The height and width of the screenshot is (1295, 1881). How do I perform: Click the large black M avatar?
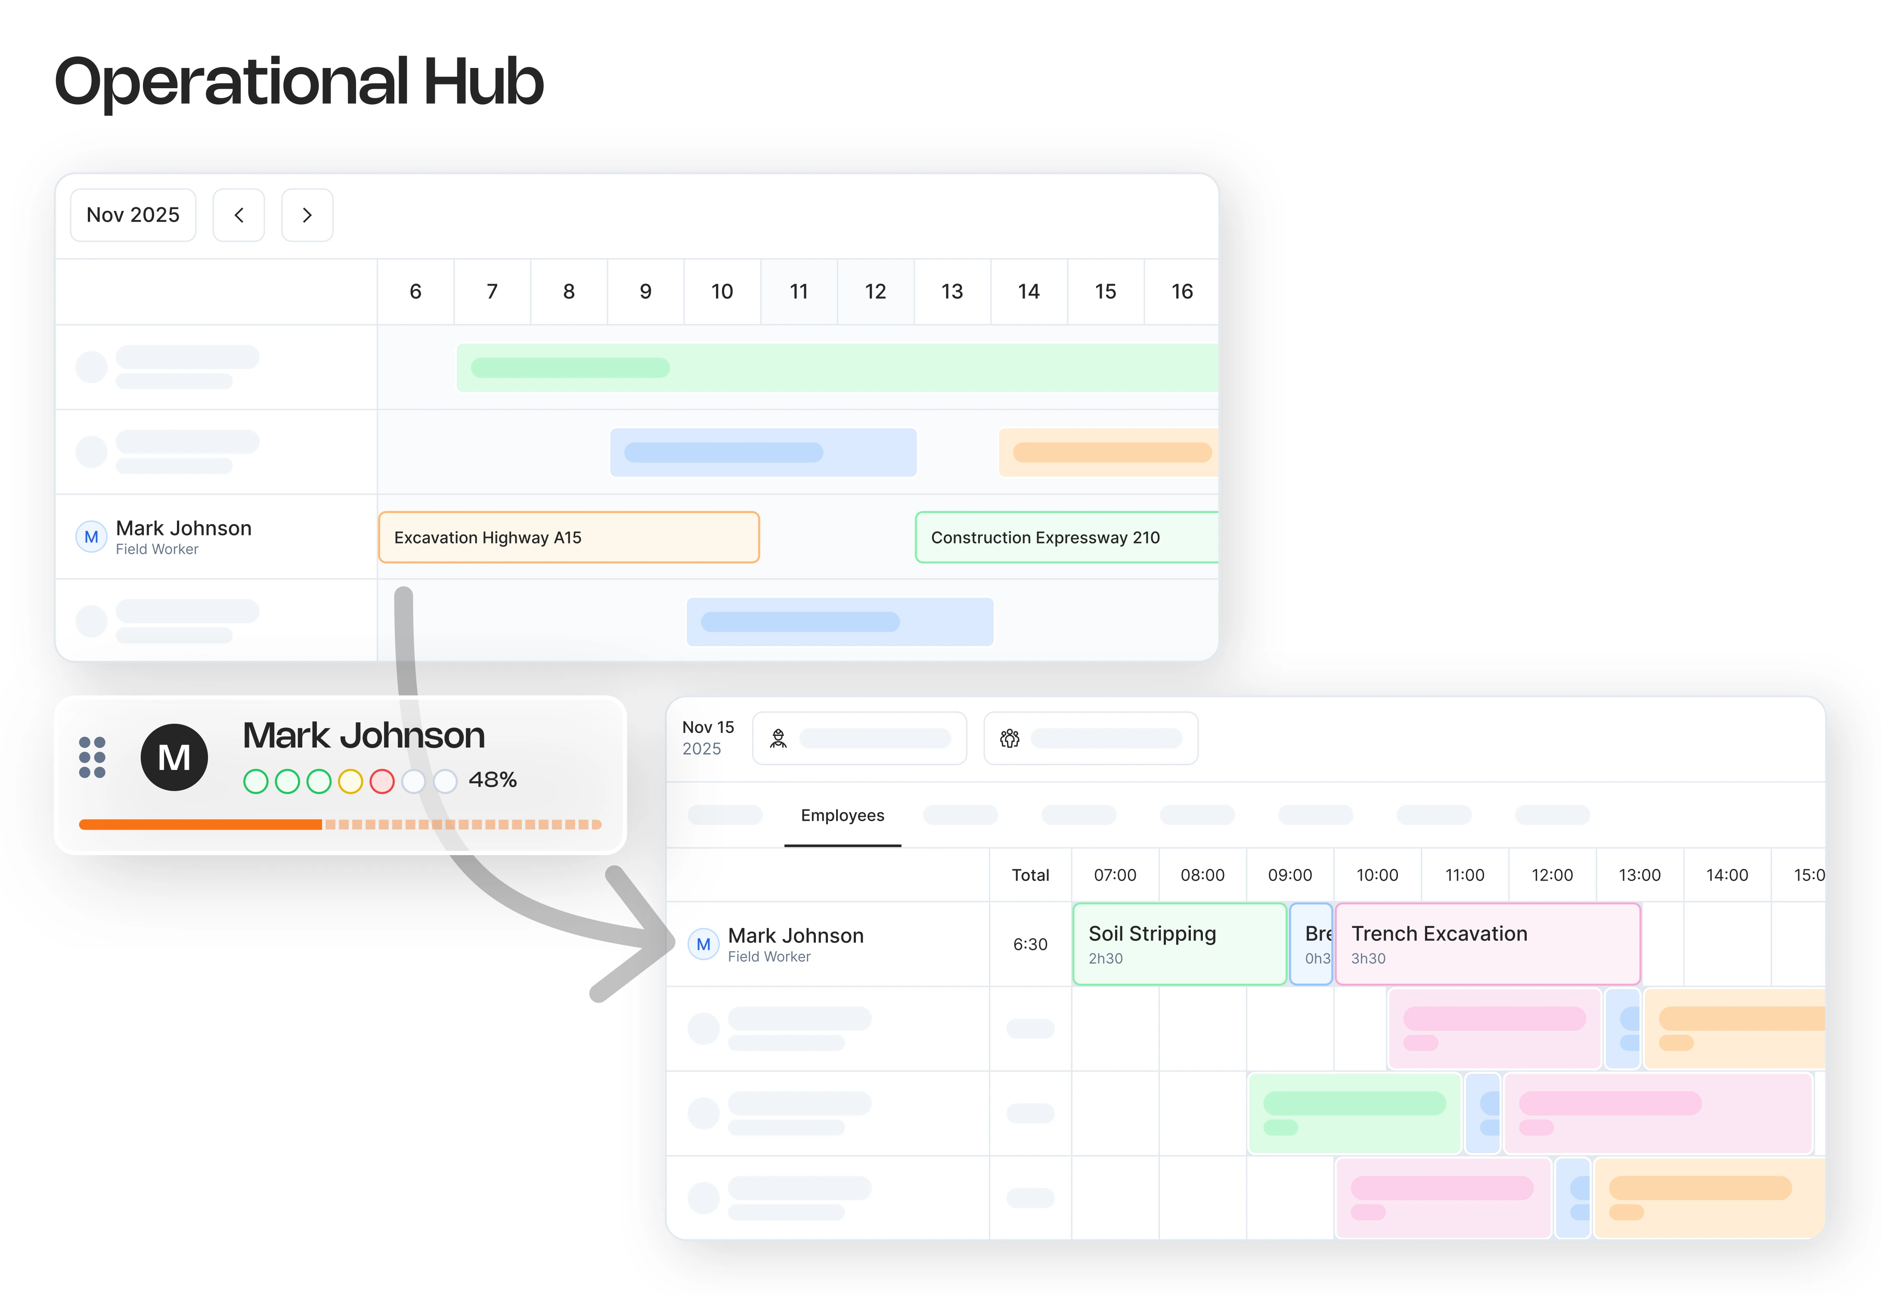click(x=174, y=757)
